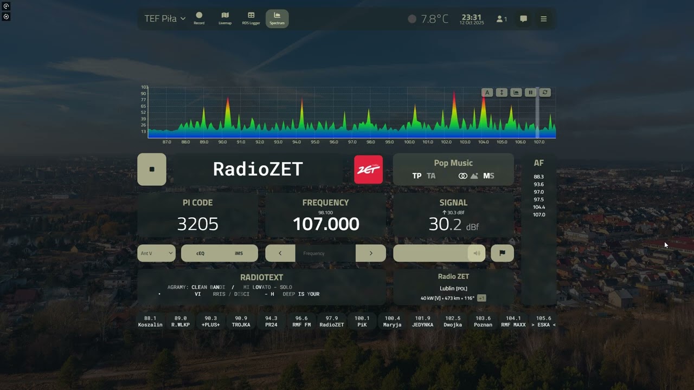Open the Livemap view

coord(225,18)
